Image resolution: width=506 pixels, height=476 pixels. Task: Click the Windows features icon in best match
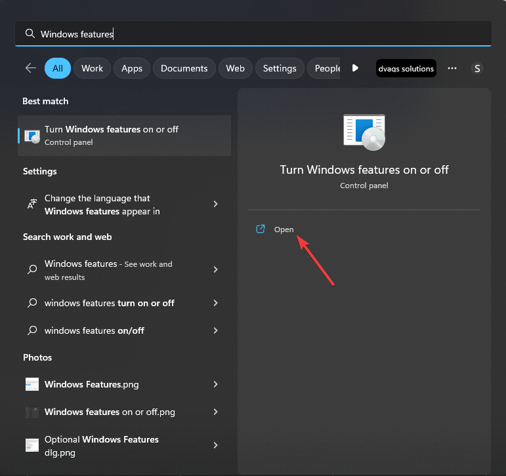[x=32, y=137]
